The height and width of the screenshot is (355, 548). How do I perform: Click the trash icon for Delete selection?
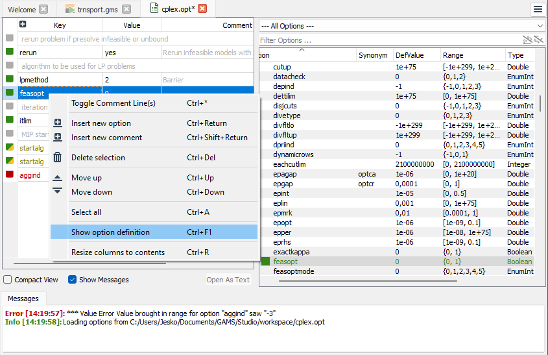point(58,158)
